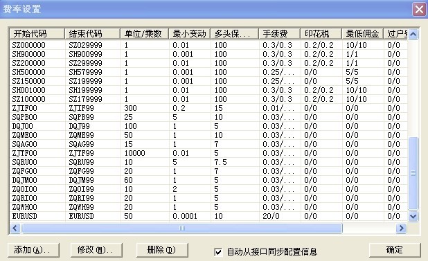Sort by 开始代码 column header
Viewport: 428px width, 261px height.
[37, 34]
